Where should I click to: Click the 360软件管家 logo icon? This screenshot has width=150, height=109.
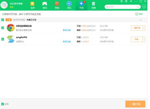coord(4,5)
